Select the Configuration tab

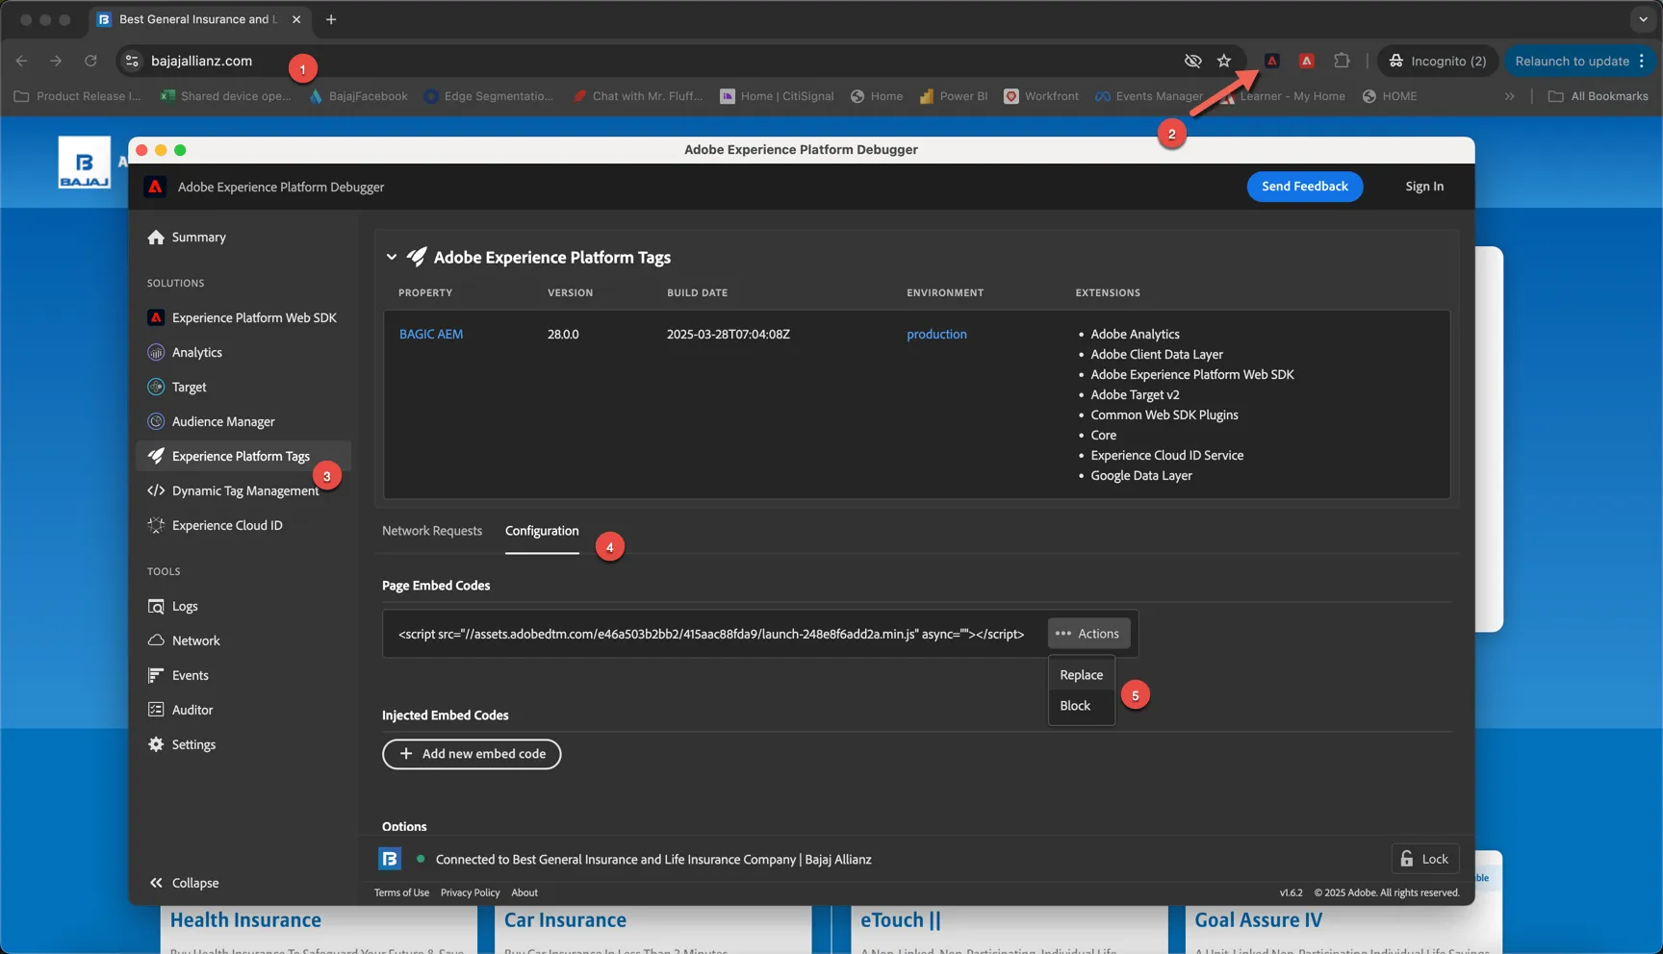click(542, 531)
